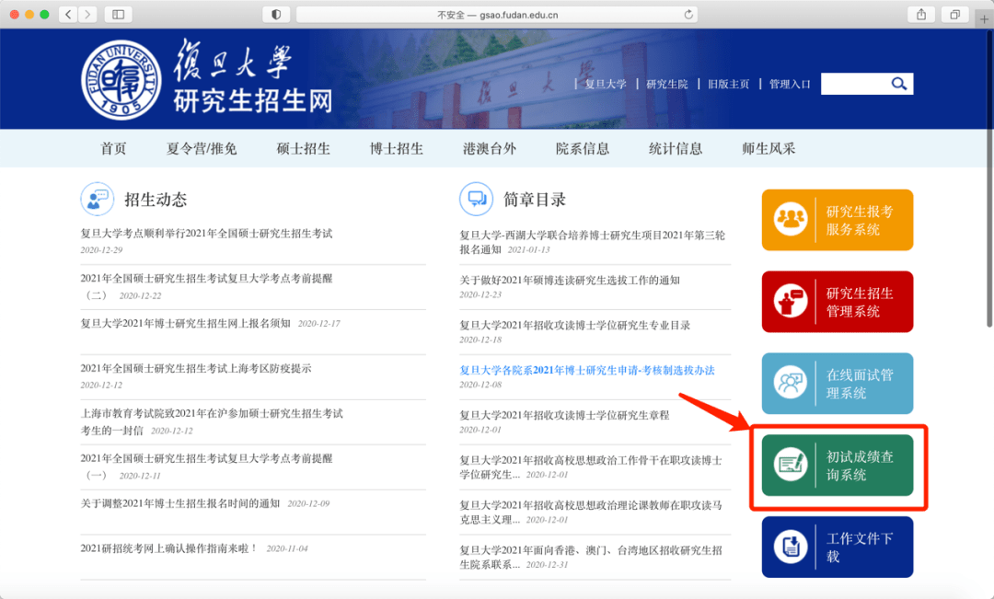Open highlighted 申请-考核制选拔办法 link
Viewport: 994px width, 599px height.
coord(587,370)
